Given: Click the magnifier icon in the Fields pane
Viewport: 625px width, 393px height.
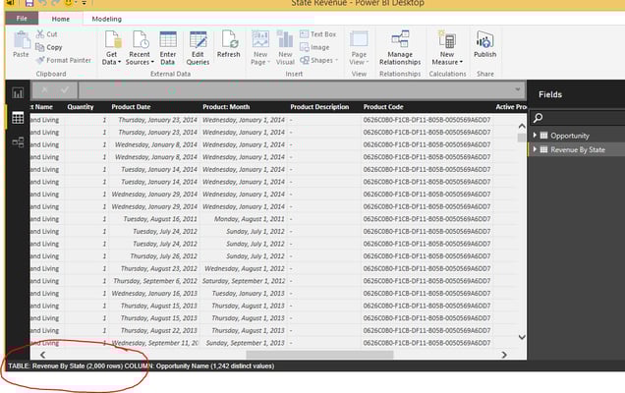Looking at the screenshot, I should tap(539, 118).
